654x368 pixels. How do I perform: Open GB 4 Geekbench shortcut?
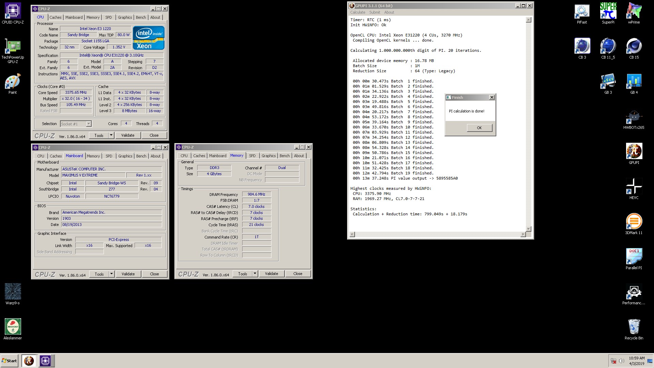point(634,84)
